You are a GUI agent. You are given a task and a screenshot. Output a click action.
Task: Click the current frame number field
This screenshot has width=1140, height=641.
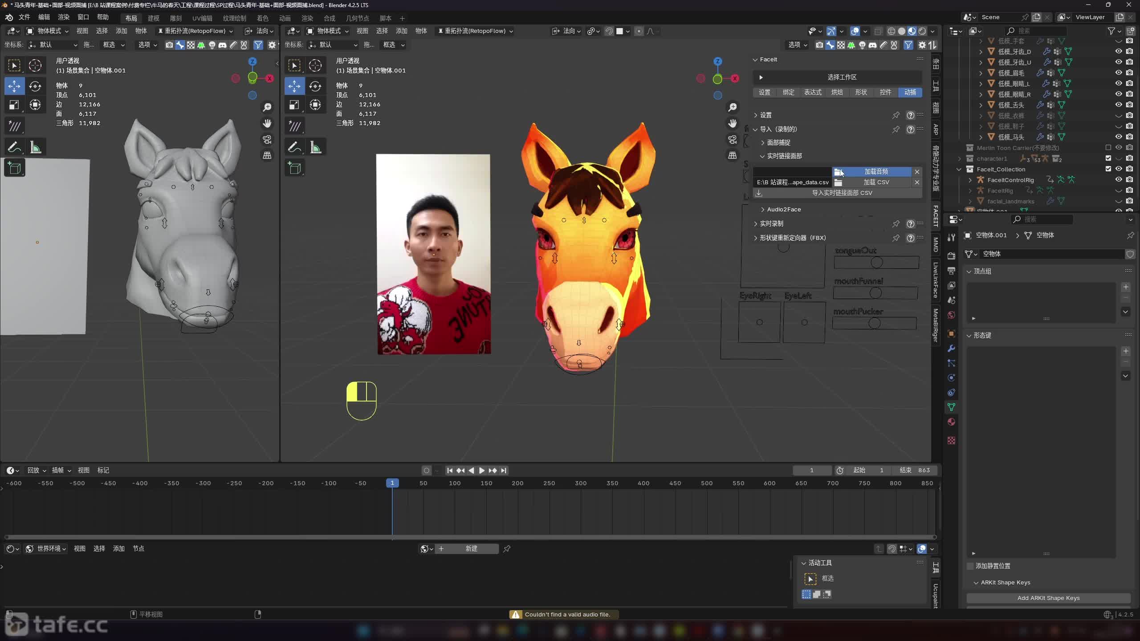[x=811, y=470]
